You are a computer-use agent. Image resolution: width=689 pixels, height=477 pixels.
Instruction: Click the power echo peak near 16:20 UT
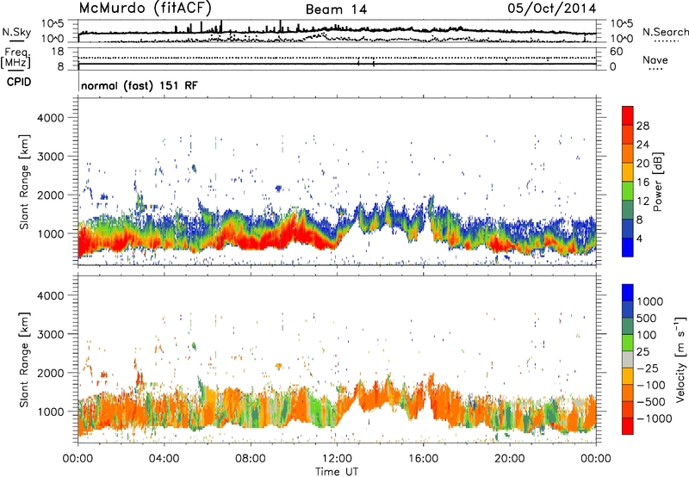coord(431,204)
